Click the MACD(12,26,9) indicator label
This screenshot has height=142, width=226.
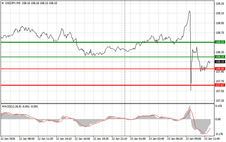12,107
